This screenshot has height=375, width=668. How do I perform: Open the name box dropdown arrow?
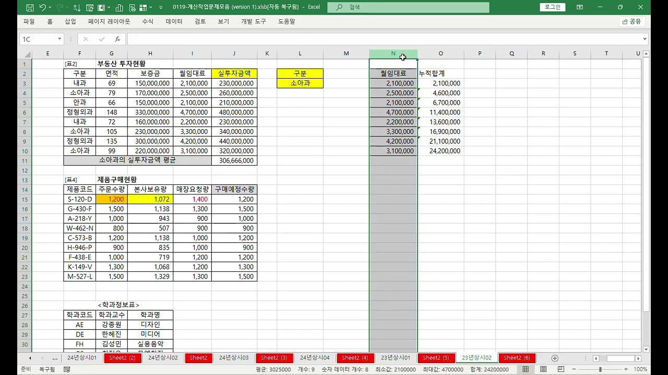(59, 39)
